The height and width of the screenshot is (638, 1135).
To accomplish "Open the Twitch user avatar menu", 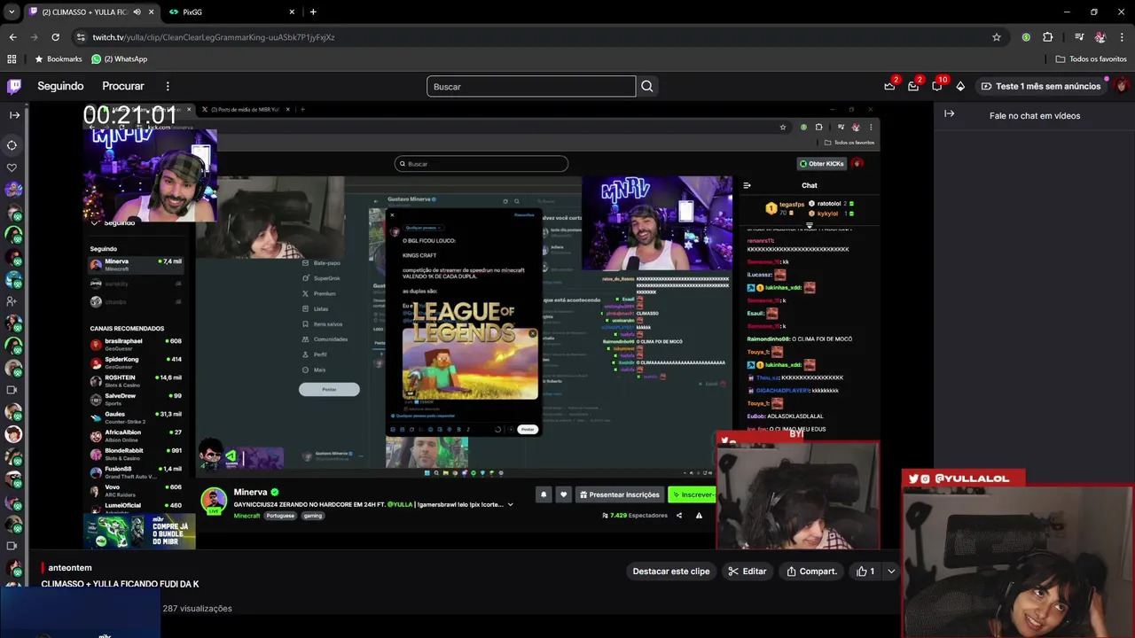I will 1122,86.
